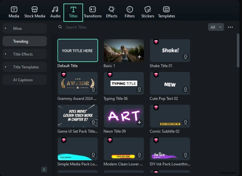Open the Stock Media tab
Image resolution: width=242 pixels, height=176 pixels.
pyautogui.click(x=35, y=13)
